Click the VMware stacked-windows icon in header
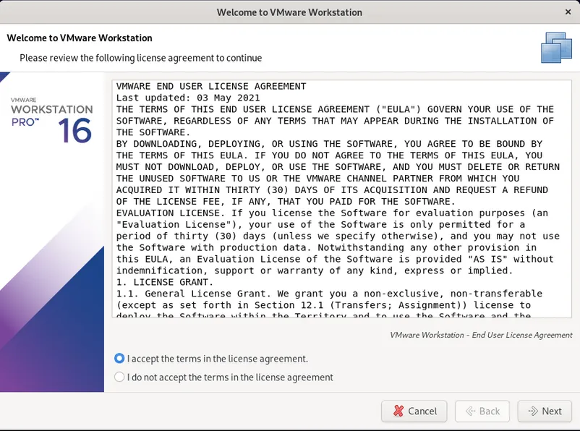 pyautogui.click(x=556, y=48)
